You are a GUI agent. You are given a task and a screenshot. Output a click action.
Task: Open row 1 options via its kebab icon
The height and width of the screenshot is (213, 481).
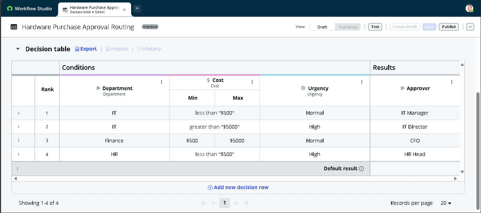click(19, 113)
